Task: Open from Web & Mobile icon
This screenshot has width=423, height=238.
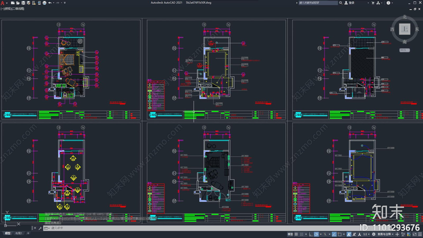Action: pyautogui.click(x=34, y=3)
